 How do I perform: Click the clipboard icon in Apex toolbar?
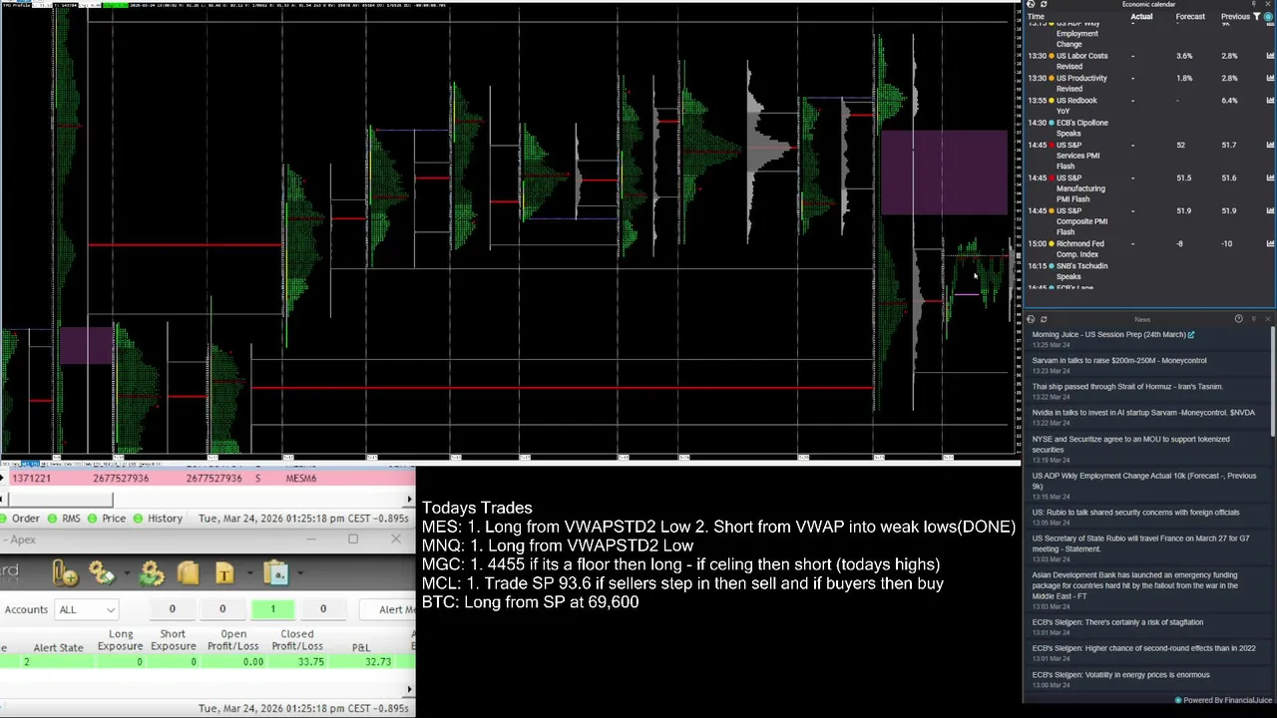(x=276, y=573)
